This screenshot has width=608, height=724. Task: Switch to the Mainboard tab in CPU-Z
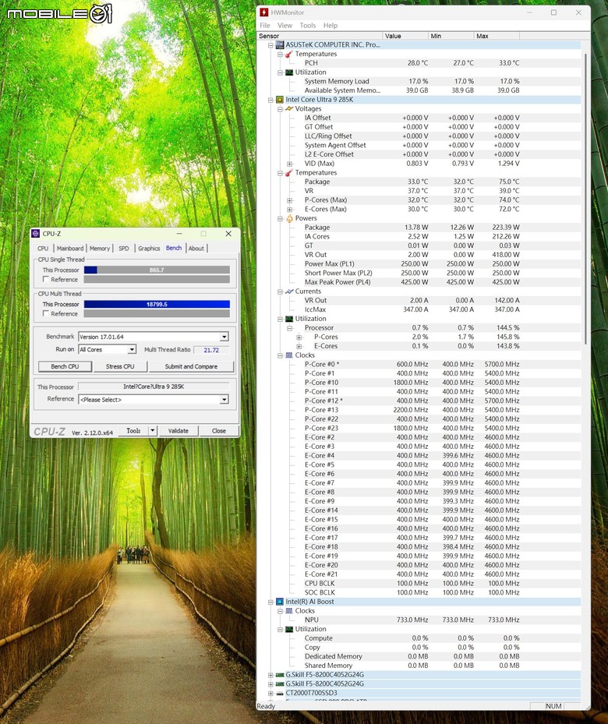(x=70, y=249)
